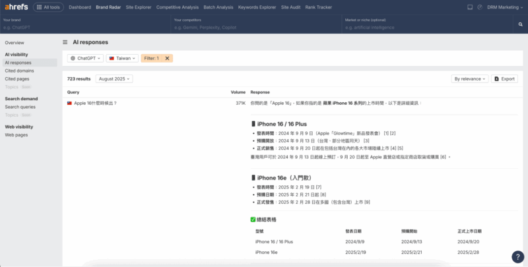Open Cited pages in sidebar
The height and width of the screenshot is (267, 528).
[17, 78]
